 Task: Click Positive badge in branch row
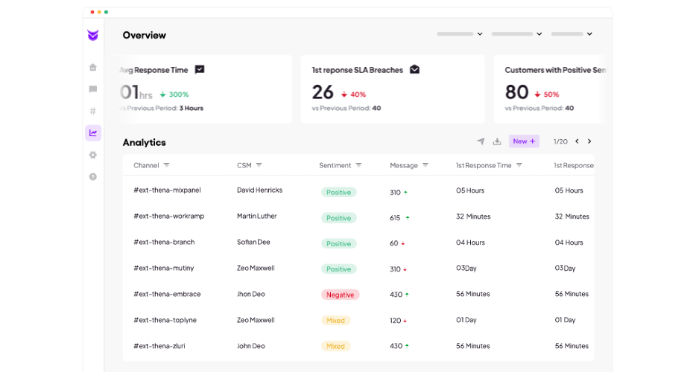click(338, 244)
